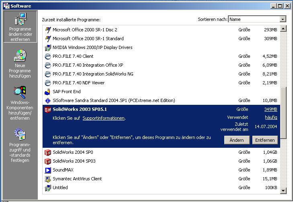Click the Microsoft Office 2000 SR-1 Disc 2 icon
293x202 pixels.
[x=48, y=30]
